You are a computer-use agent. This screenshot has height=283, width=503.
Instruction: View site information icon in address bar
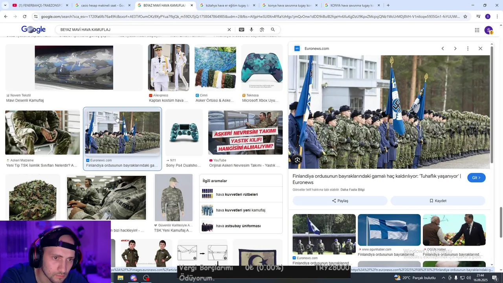36,17
